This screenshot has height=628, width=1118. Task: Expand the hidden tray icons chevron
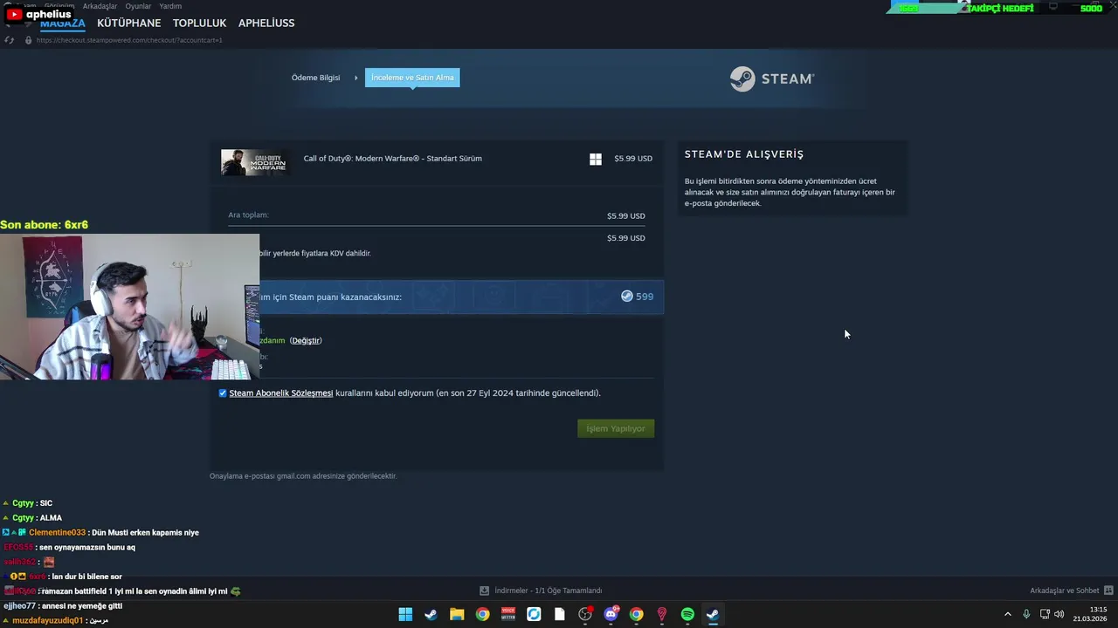tap(1007, 614)
